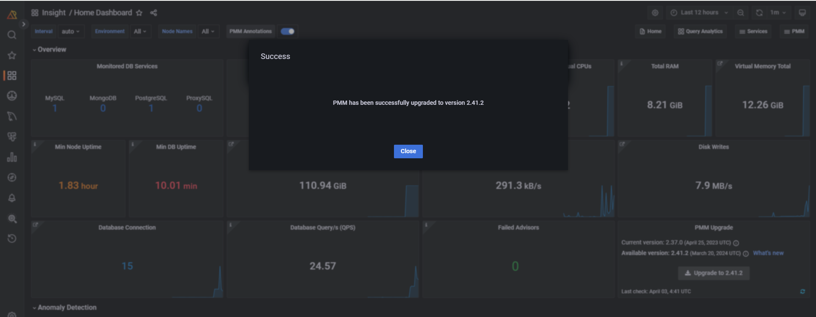
Task: Open the Node Names All dropdown
Action: [x=208, y=31]
